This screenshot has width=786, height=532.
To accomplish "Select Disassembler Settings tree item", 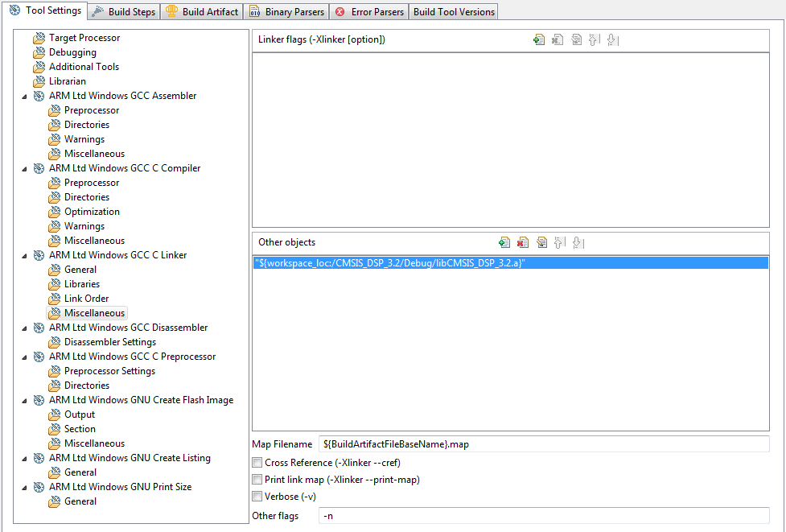I will click(x=109, y=342).
